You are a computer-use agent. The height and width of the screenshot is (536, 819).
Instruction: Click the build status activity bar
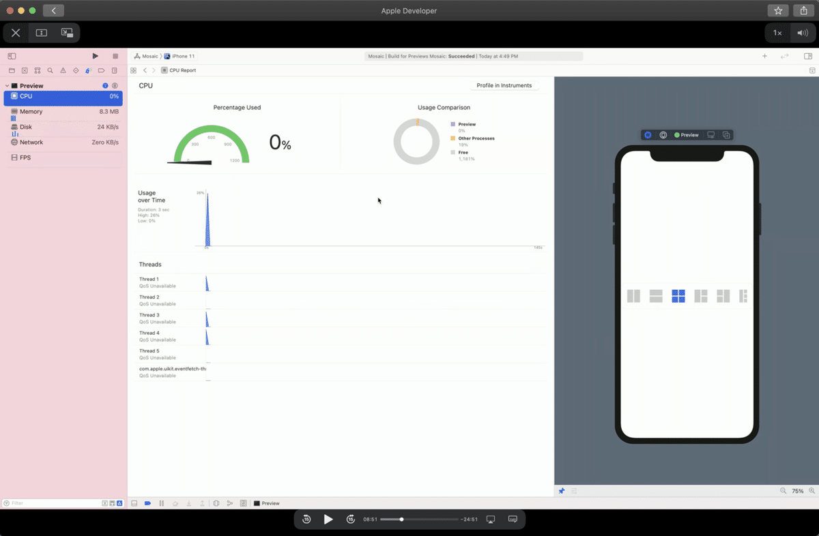pos(474,56)
